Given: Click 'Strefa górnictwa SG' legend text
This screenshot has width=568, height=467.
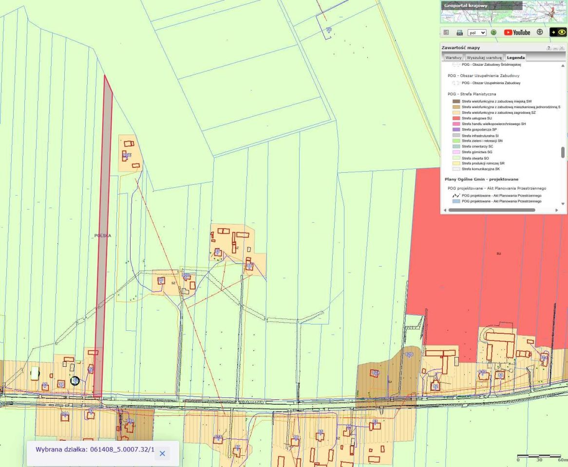Looking at the screenshot, I should click(477, 152).
